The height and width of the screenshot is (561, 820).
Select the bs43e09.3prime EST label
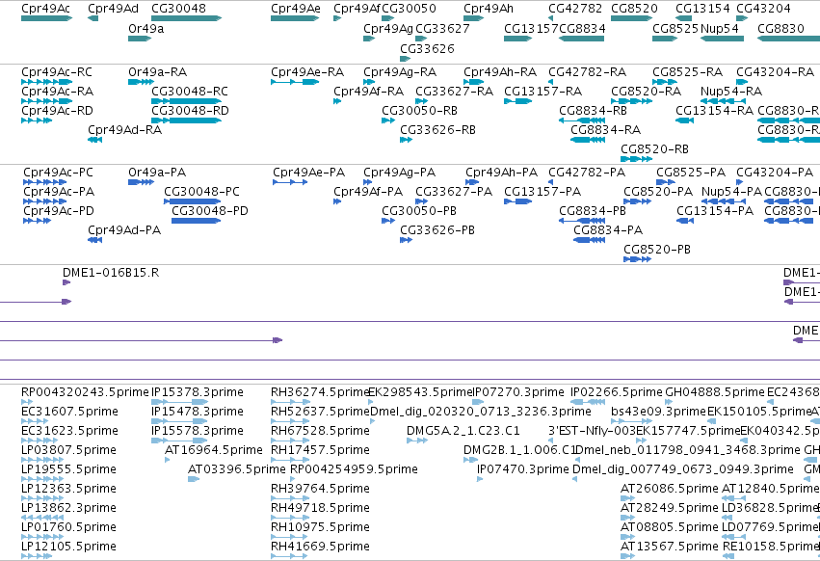click(658, 412)
